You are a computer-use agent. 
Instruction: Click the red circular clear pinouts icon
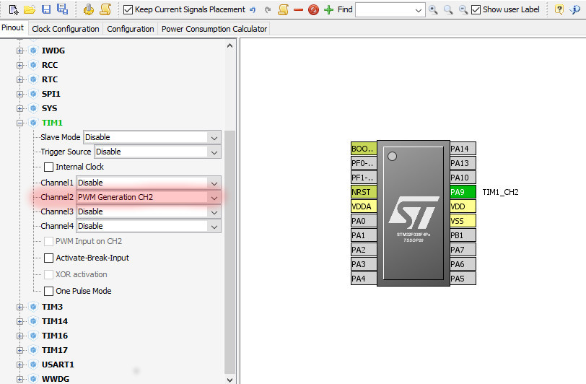[x=313, y=9]
